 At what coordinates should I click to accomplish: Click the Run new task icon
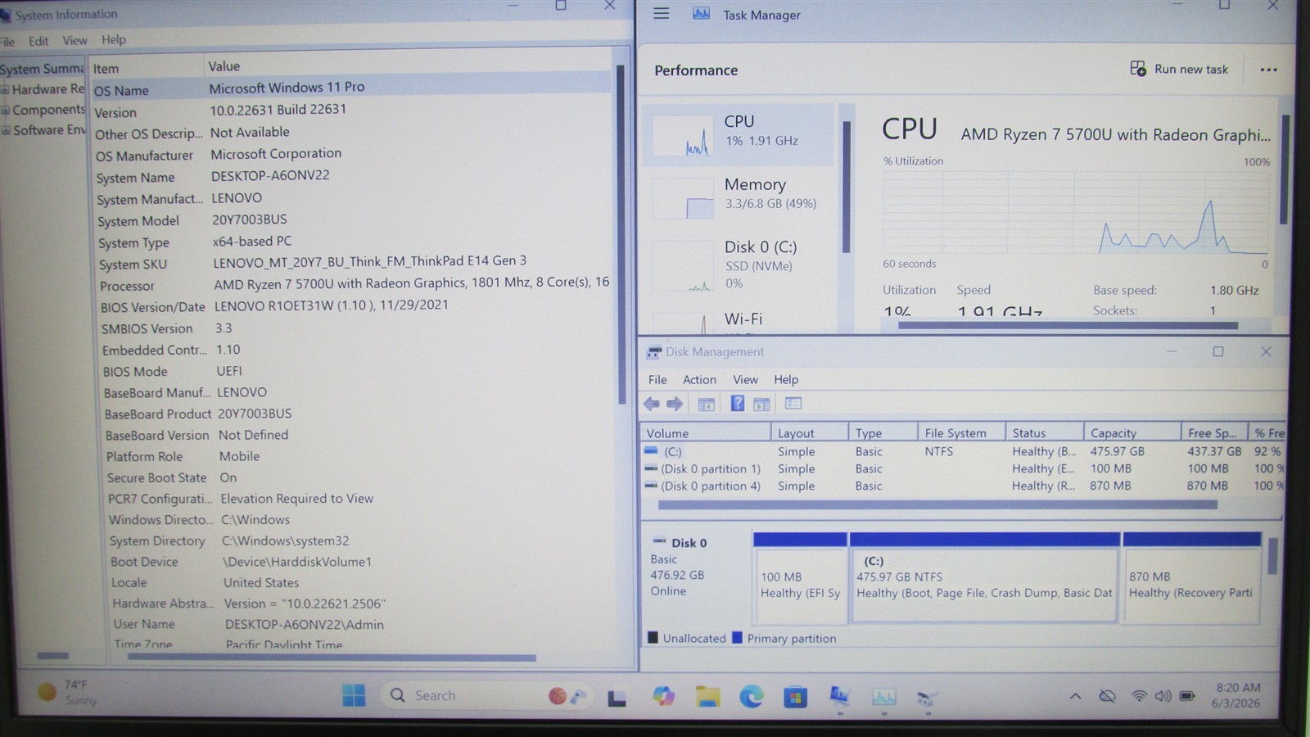click(1138, 69)
